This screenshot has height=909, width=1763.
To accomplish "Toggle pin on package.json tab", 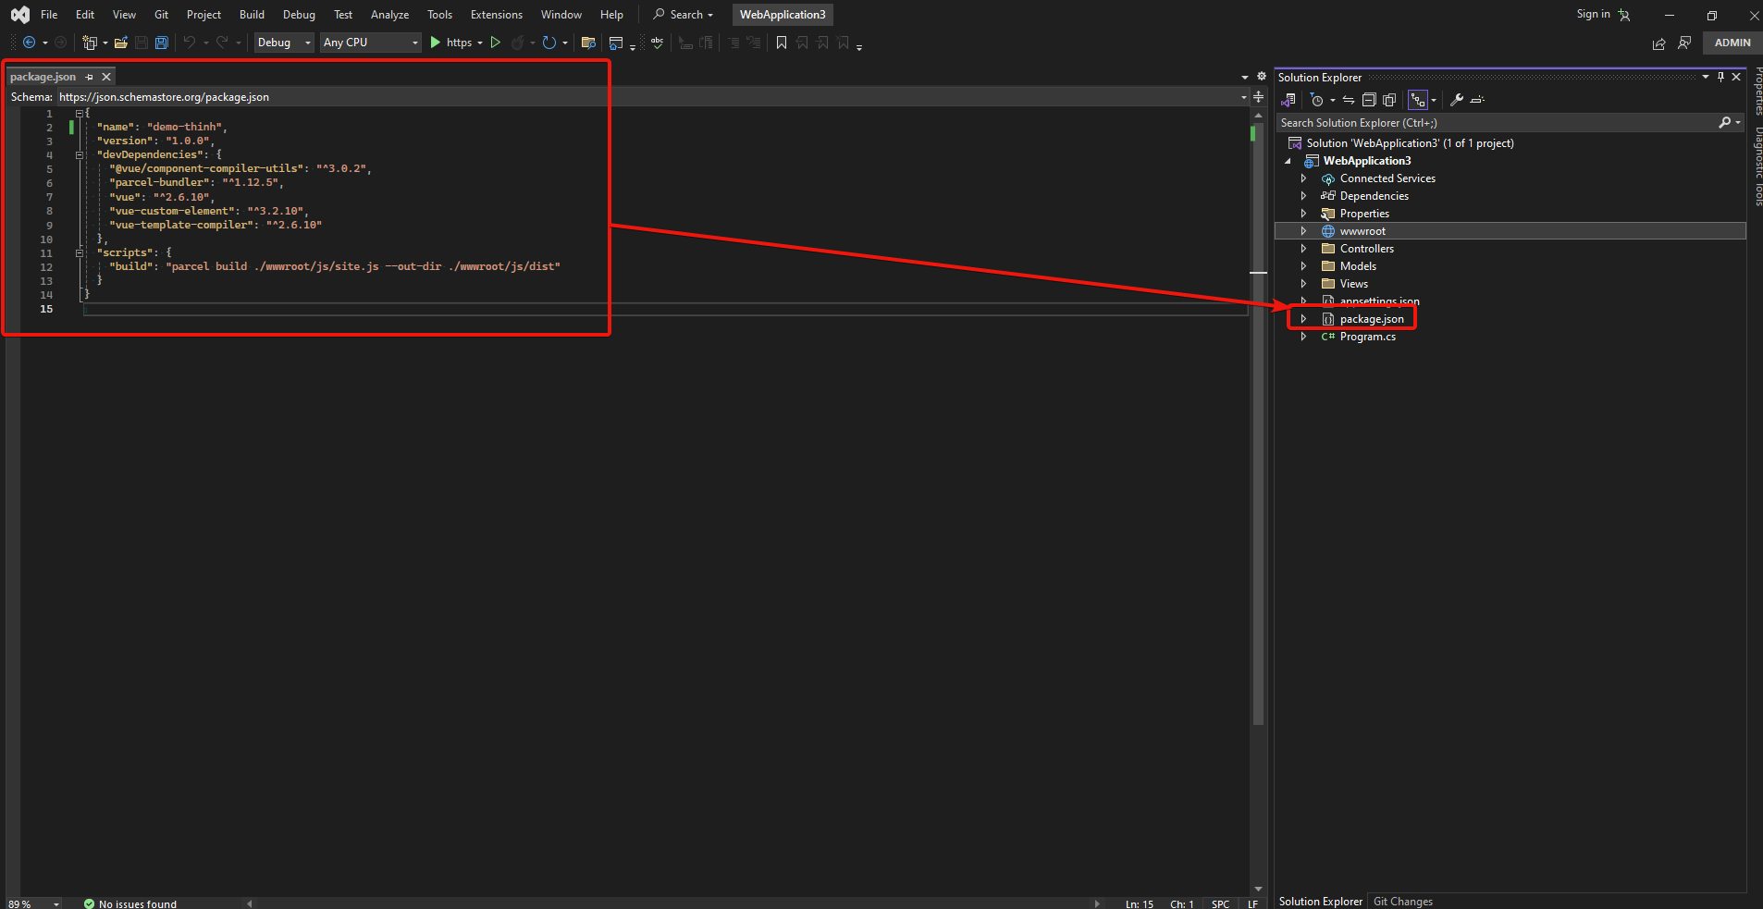I will point(90,77).
